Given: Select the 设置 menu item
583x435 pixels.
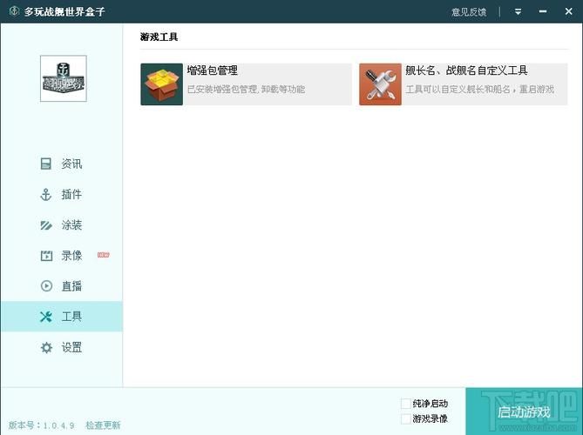Looking at the screenshot, I should (x=61, y=347).
